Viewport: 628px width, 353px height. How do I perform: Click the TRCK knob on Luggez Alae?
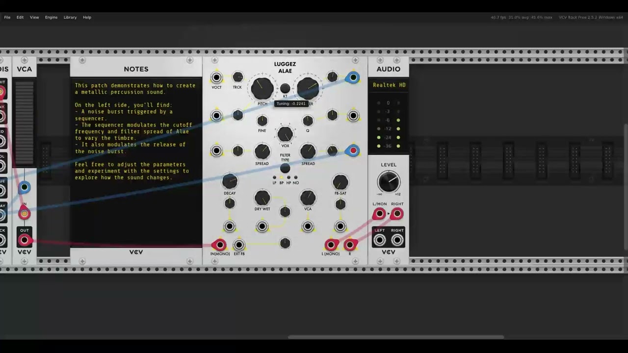(x=237, y=77)
